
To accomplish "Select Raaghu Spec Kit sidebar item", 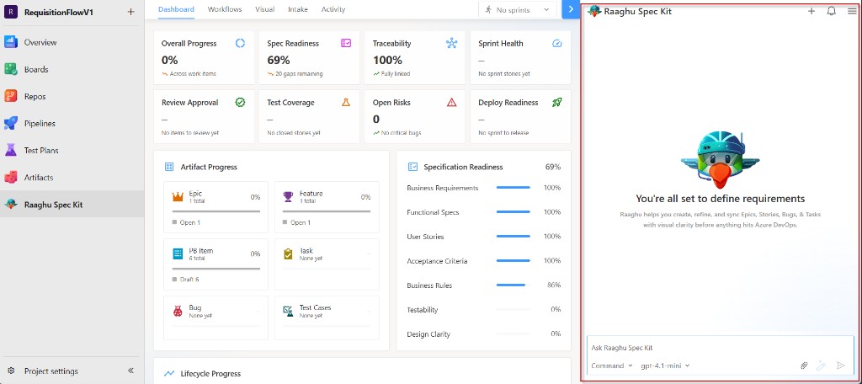I will click(x=72, y=204).
